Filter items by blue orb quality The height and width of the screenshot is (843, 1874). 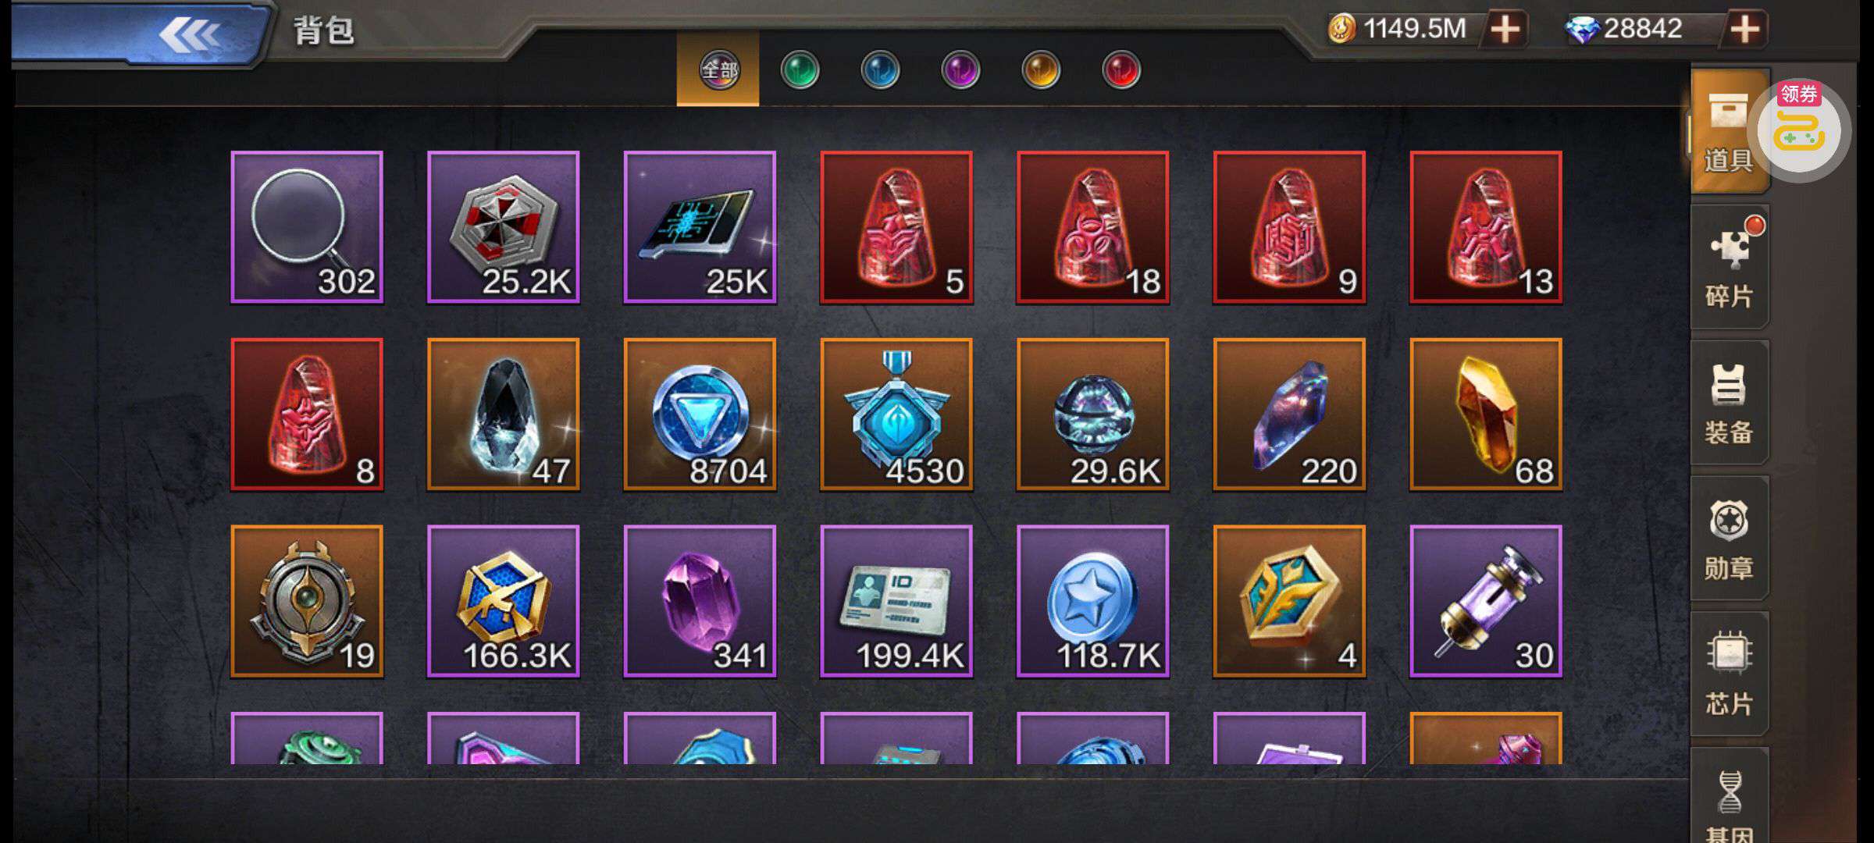pos(880,70)
